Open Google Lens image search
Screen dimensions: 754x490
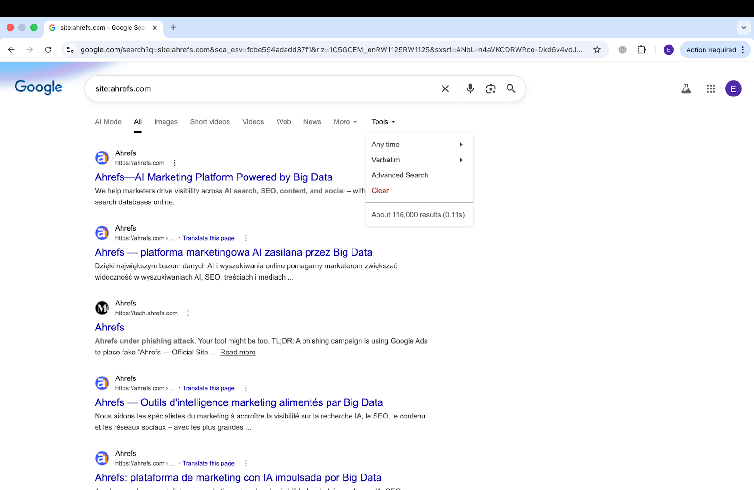pyautogui.click(x=490, y=88)
